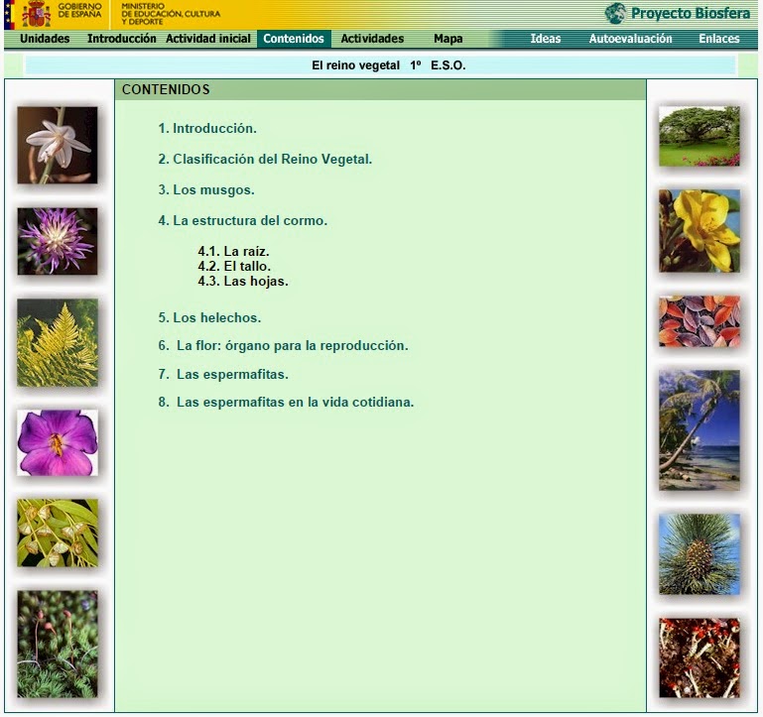Click the purple flower on white background thumbnail
Screen dimensions: 763x717
coord(58,442)
